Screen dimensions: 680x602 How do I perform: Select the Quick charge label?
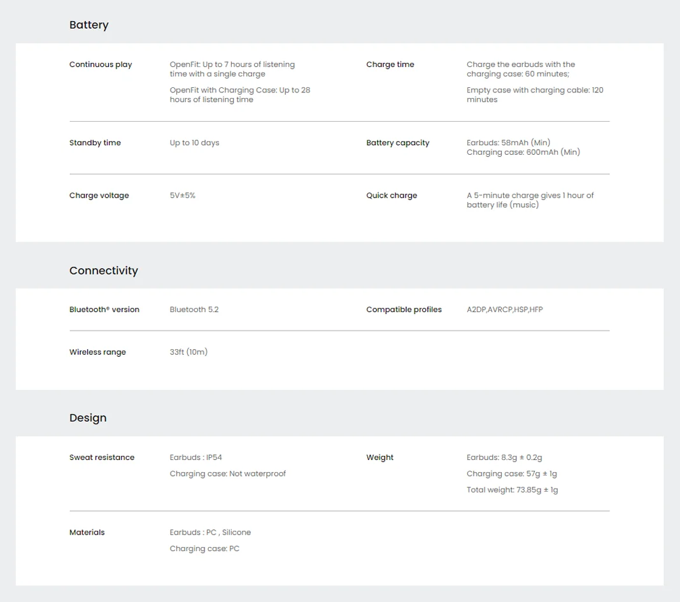tap(392, 196)
